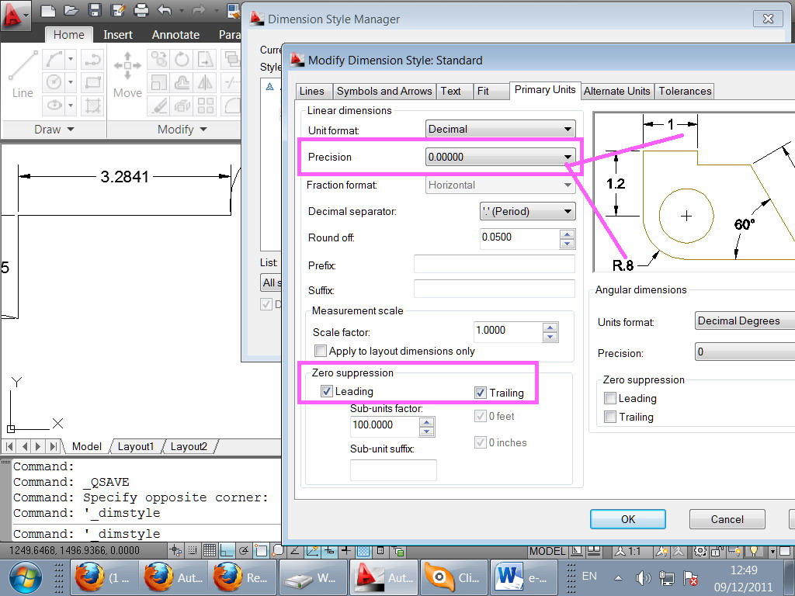Open the Decimal separator dropdown
Screen dimensions: 795x596
pyautogui.click(x=528, y=211)
